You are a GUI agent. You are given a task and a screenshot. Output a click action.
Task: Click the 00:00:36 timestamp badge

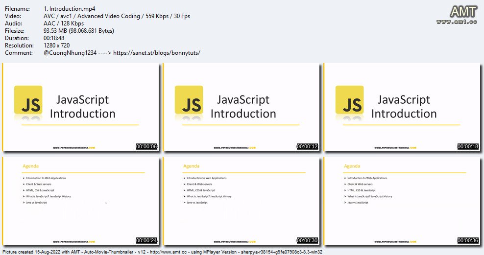tap(468, 240)
